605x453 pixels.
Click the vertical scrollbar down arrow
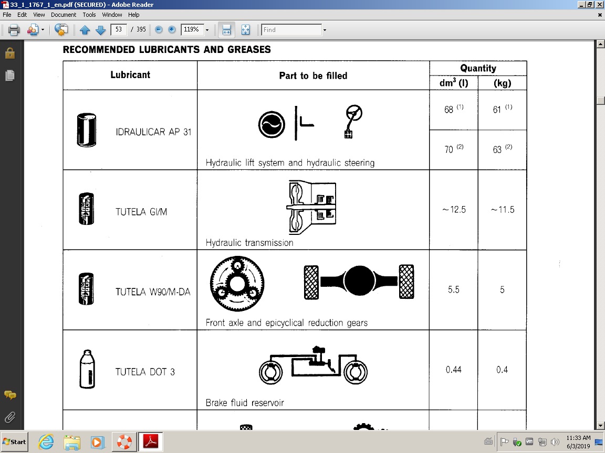coord(600,426)
